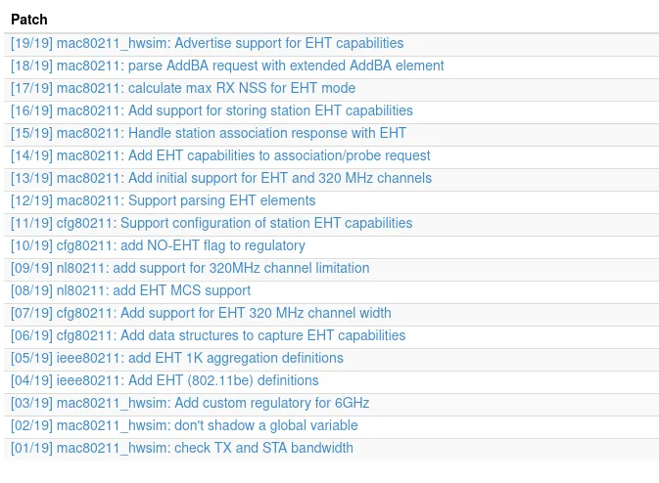The height and width of the screenshot is (483, 659).
Task: Open patch 07/19 EHT 320 MHz channel width
Action: 201,313
